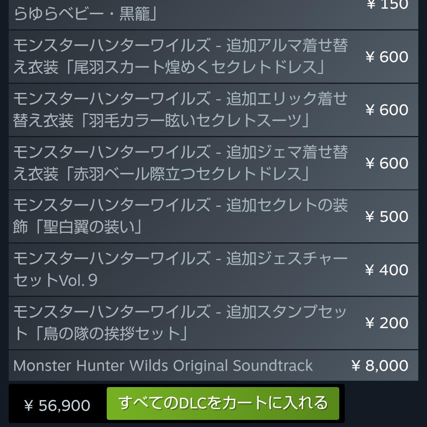Open the 追加アルマ着せ替え衣装 DLC row
This screenshot has height=427, width=427.
pyautogui.click(x=180, y=57)
